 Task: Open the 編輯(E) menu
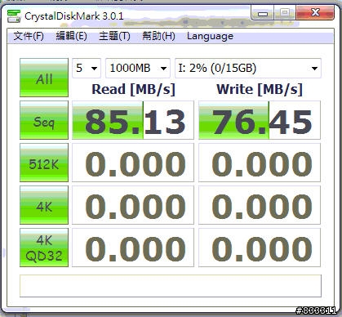click(x=71, y=36)
